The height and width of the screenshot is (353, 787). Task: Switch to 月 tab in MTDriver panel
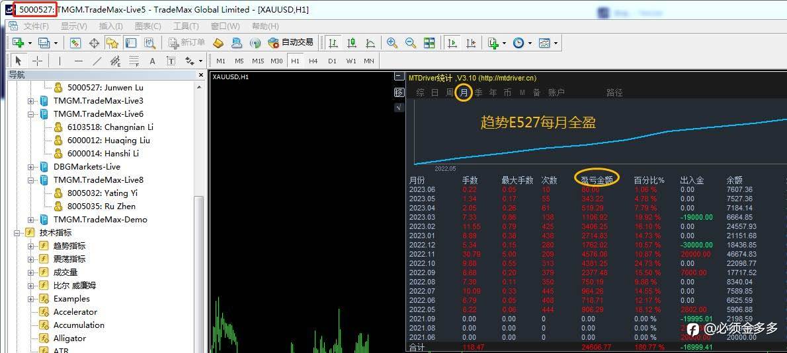(464, 92)
